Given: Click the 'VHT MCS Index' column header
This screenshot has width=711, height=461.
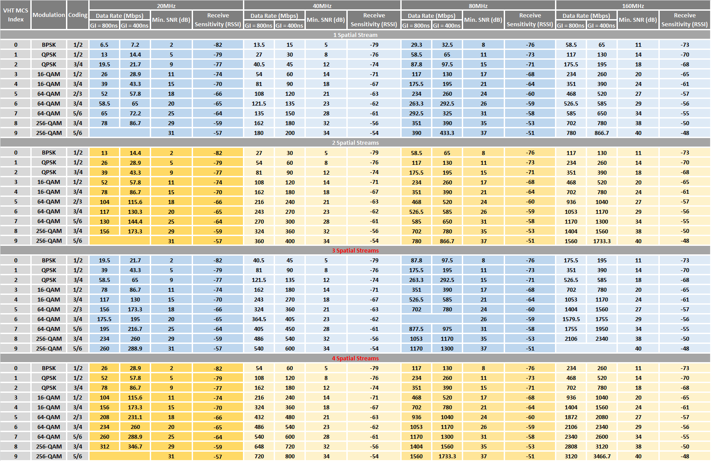Looking at the screenshot, I should (x=16, y=15).
